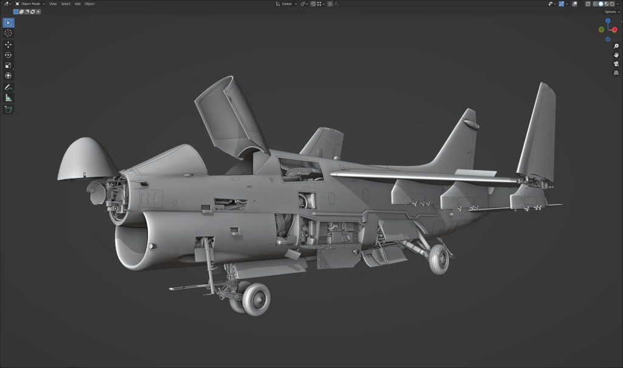This screenshot has width=623, height=368.
Task: Pick the Scale tool
Action: tap(9, 65)
